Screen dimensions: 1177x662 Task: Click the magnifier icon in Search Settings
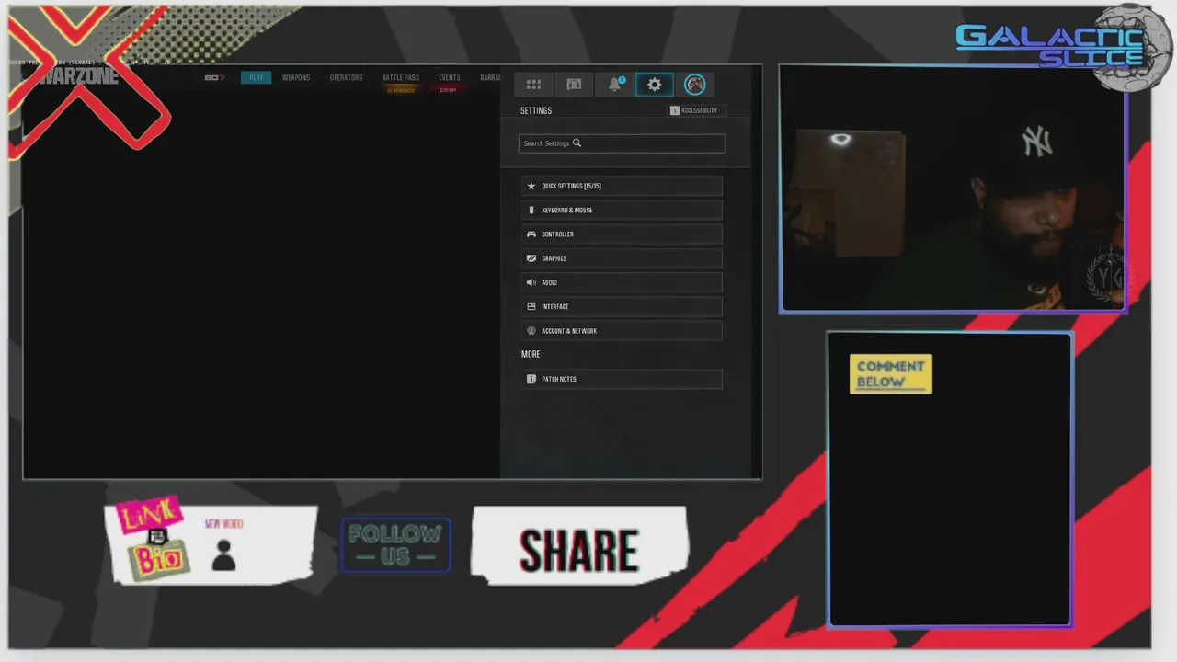(x=577, y=143)
